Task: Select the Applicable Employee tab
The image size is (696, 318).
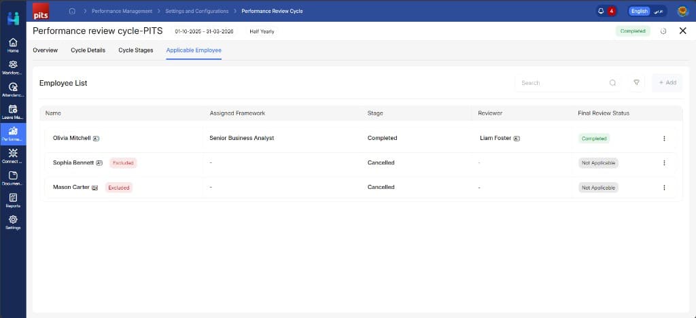Action: pyautogui.click(x=194, y=50)
